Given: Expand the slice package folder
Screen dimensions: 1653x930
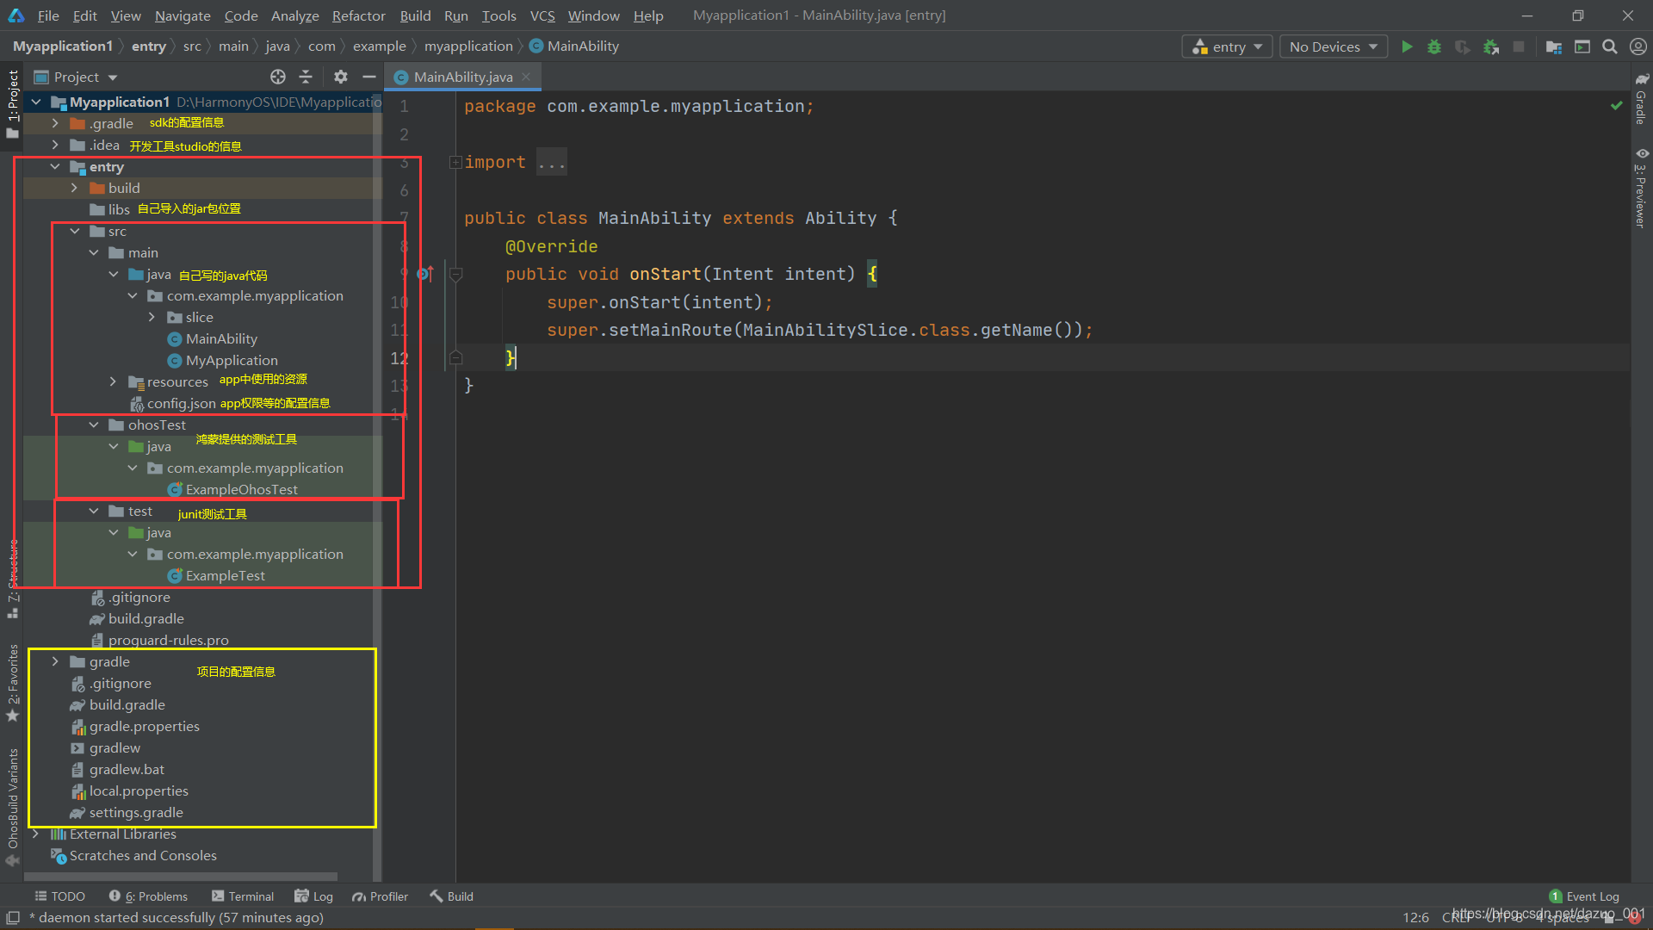Looking at the screenshot, I should (x=152, y=317).
